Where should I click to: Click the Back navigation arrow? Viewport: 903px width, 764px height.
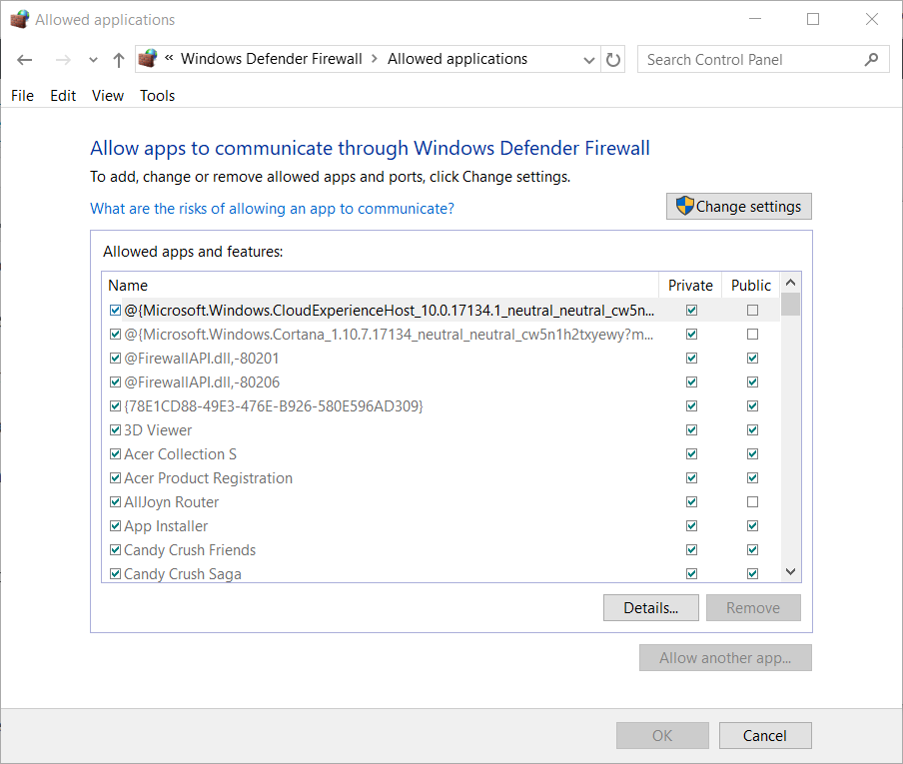click(x=25, y=60)
